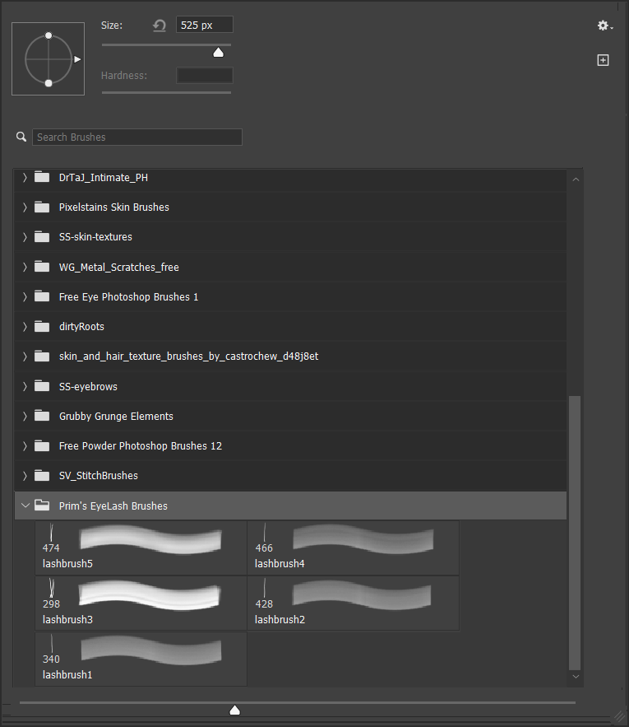
Task: Click the brush Size slider handle
Action: [218, 53]
